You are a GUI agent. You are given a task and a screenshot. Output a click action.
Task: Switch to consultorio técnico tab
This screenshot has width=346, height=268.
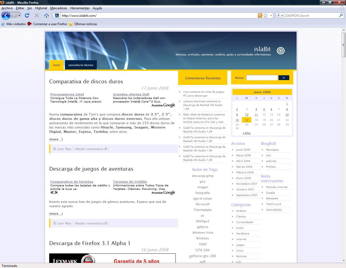[x=81, y=65]
